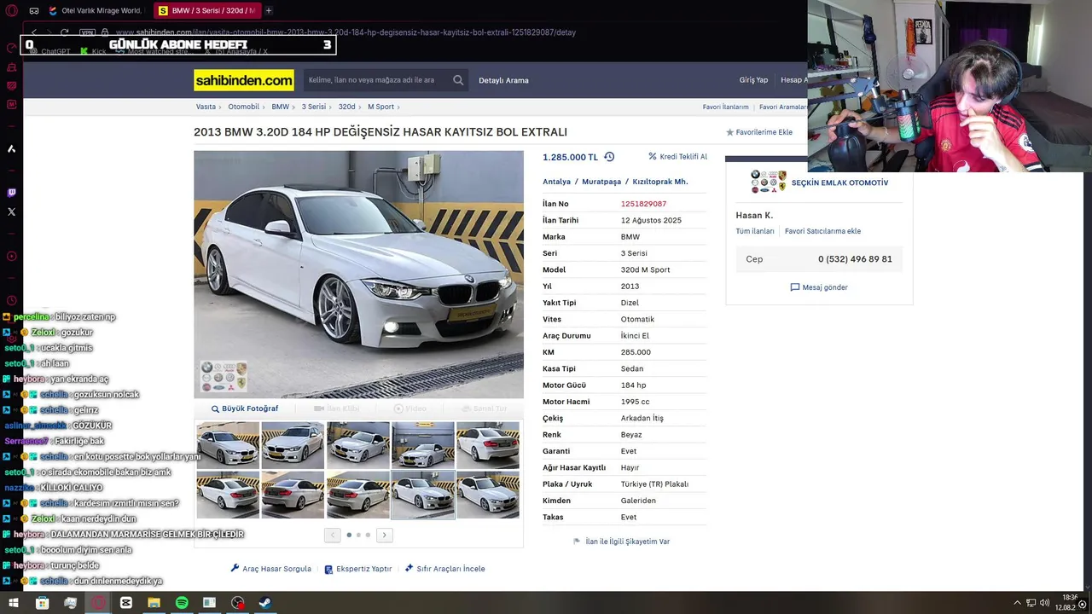Click the search magnifier icon
The image size is (1092, 614).
coord(458,80)
